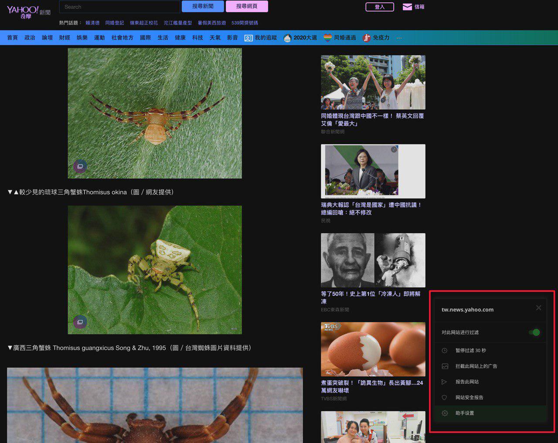The width and height of the screenshot is (558, 443).
Task: Open hot topic 嶺東超正校花
Action: tap(144, 23)
